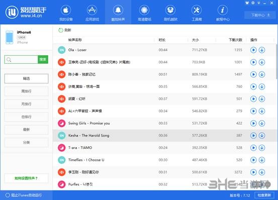278x200 pixels.
Task: Play Swing Girls - Promise you
Action: click(253, 123)
